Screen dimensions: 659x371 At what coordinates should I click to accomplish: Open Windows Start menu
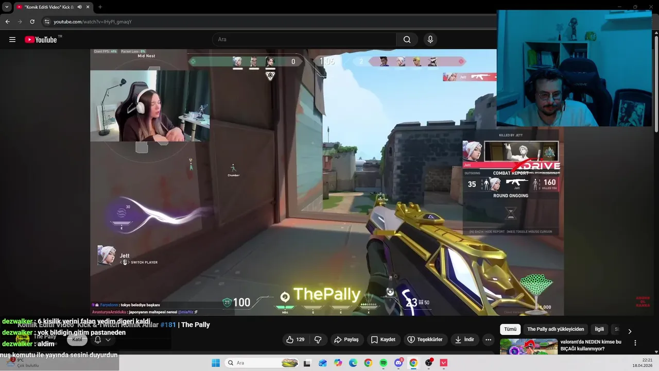216,363
